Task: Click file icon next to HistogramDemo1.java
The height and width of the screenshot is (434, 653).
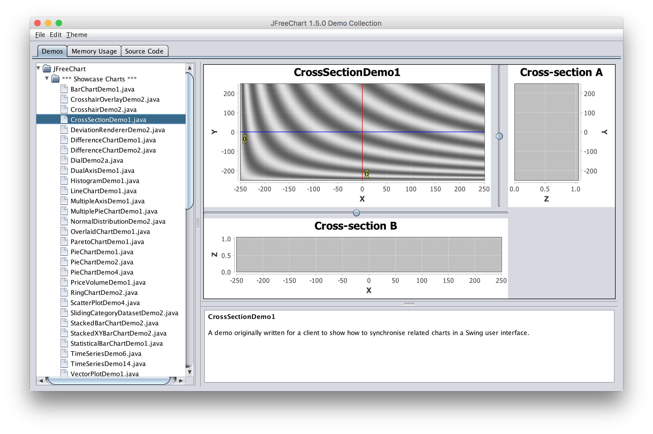Action: (64, 180)
